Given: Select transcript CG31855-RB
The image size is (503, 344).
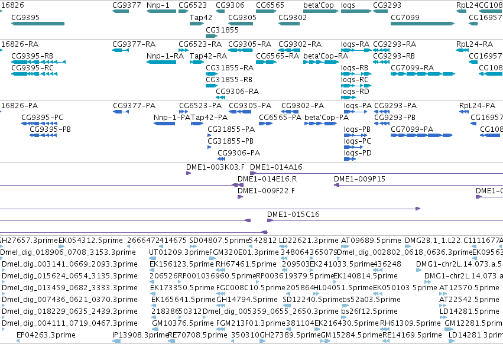Looking at the screenshot, I should pos(212,86).
